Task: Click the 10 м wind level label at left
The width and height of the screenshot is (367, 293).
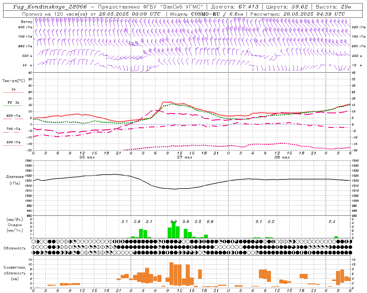Action: pos(27,65)
